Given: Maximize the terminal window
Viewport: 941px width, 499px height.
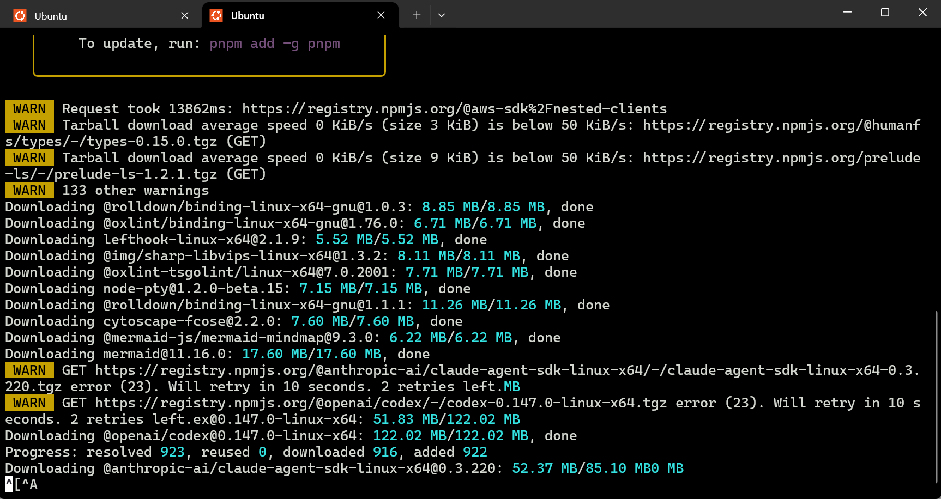Looking at the screenshot, I should point(885,12).
